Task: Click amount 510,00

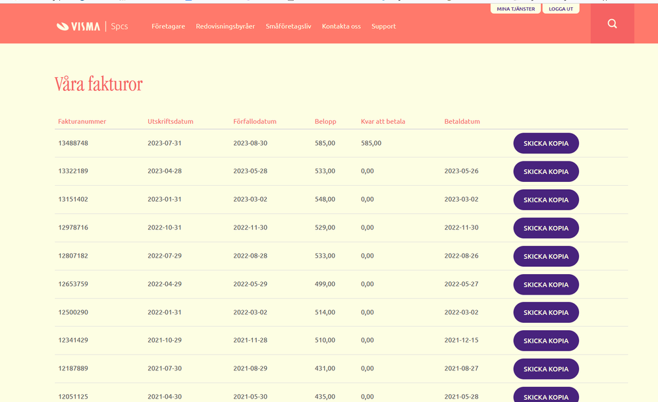Action: 325,340
